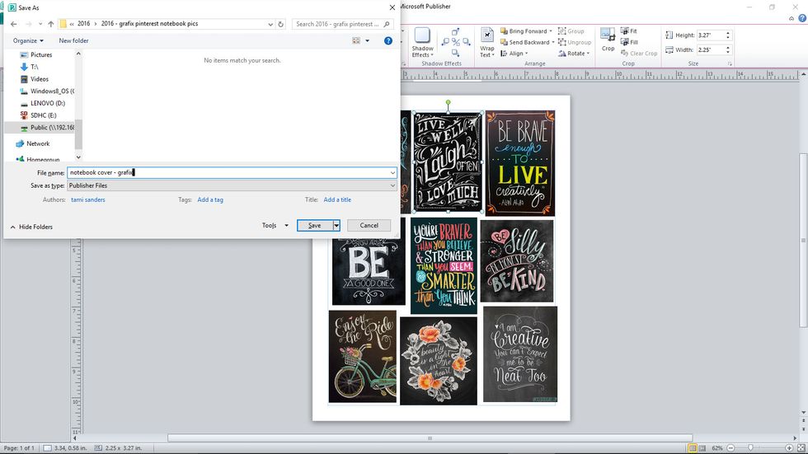Open Rotate dropdown menu

pos(574,54)
